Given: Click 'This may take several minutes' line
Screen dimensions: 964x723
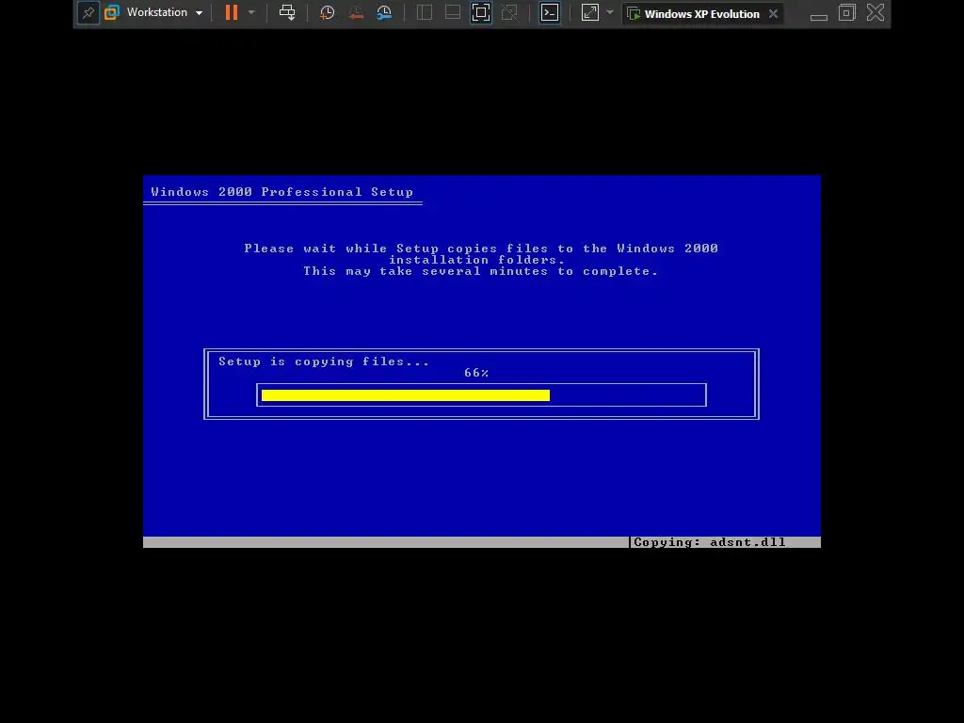Looking at the screenshot, I should coord(481,271).
